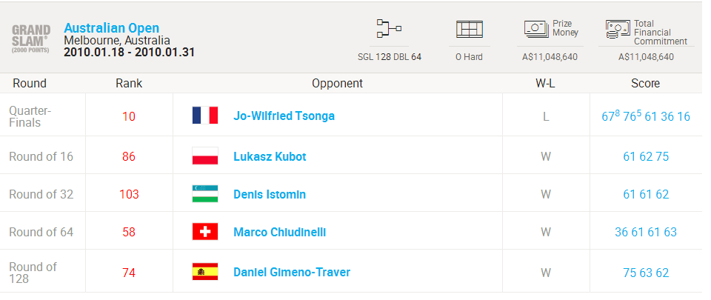
Task: Open the Round of 64 score 36 61 61 63
Action: pos(646,232)
